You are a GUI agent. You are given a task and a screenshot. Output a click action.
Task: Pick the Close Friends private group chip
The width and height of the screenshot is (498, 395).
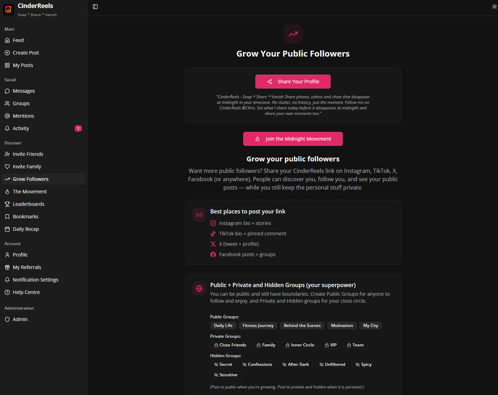pyautogui.click(x=230, y=345)
